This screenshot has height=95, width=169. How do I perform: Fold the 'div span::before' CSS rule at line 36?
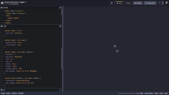point(3,52)
